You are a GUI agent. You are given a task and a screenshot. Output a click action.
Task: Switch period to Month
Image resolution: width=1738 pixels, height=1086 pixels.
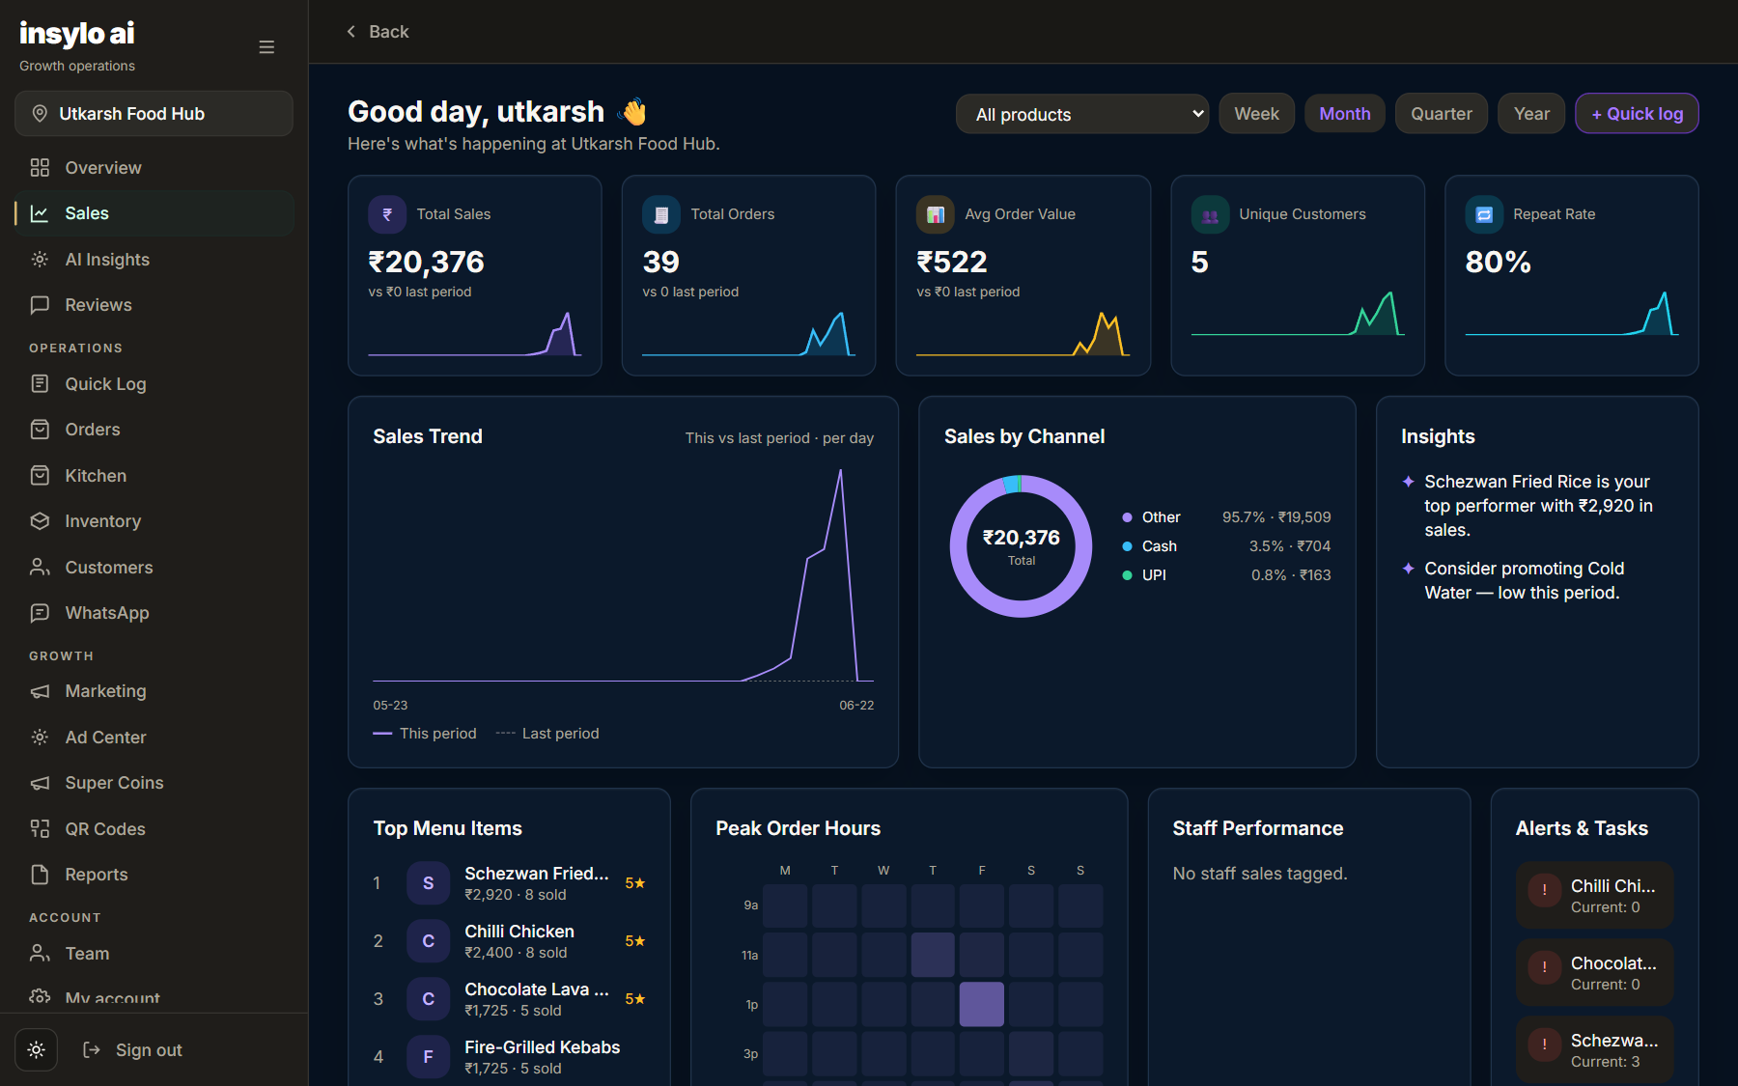pos(1345,114)
